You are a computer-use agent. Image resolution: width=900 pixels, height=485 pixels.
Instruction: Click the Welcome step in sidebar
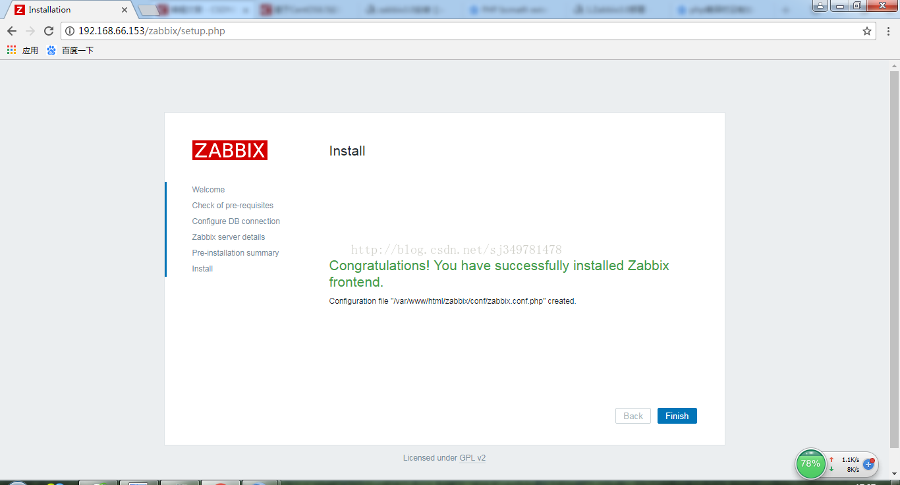(208, 190)
